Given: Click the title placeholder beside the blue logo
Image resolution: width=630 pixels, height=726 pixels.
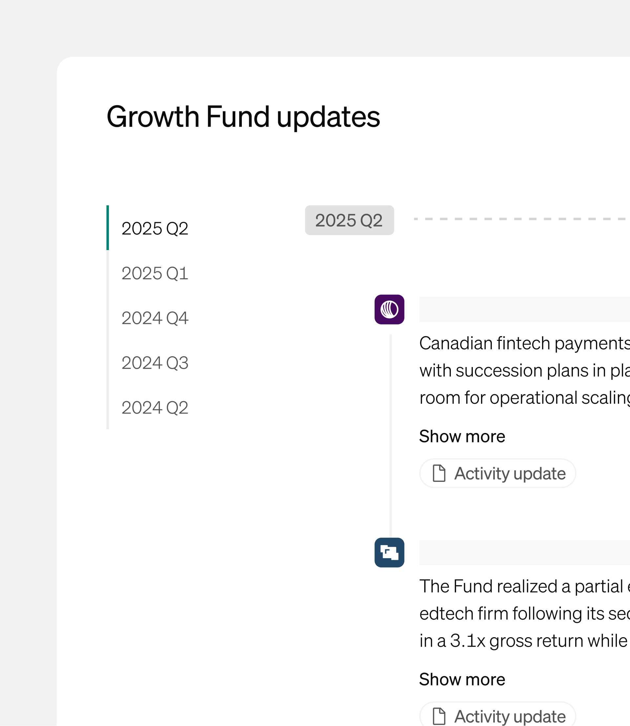Looking at the screenshot, I should 524,553.
